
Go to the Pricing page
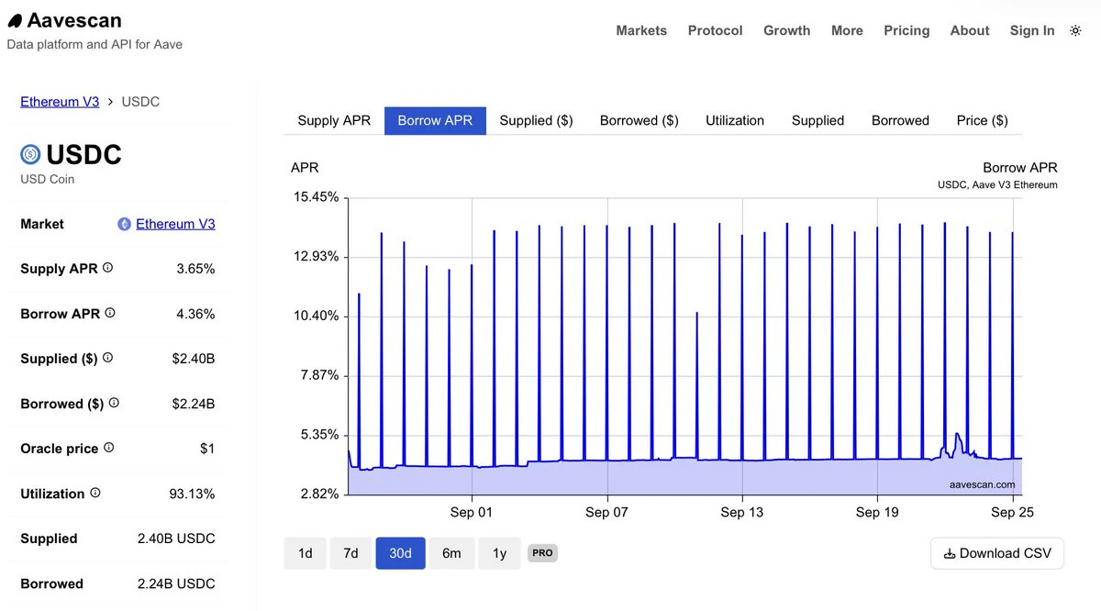[906, 30]
